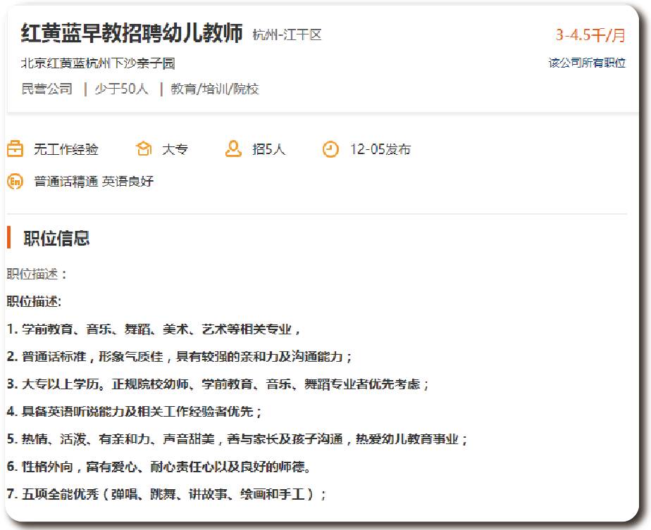The height and width of the screenshot is (530, 651).
Task: Click the 民营公司 company type text
Action: pos(47,89)
